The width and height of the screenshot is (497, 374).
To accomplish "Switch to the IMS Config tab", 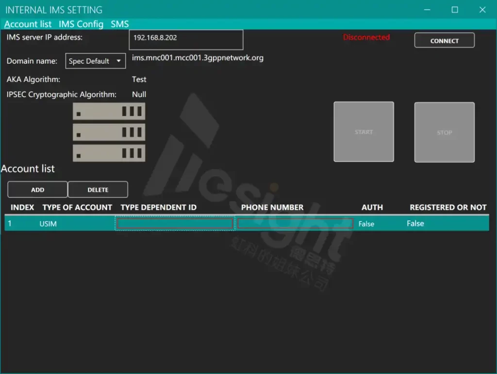I will click(81, 24).
